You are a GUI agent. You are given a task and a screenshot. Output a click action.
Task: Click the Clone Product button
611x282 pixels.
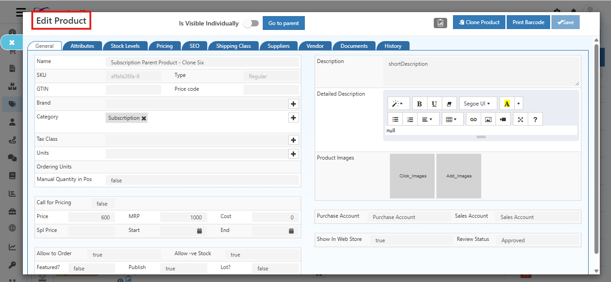point(479,22)
